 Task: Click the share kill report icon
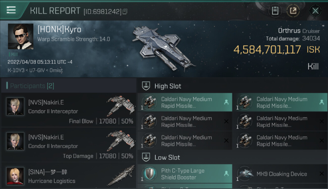(x=293, y=11)
